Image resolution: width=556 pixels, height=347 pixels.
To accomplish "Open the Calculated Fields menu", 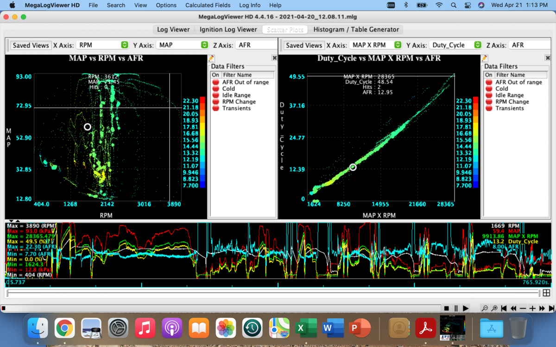I will [x=208, y=5].
